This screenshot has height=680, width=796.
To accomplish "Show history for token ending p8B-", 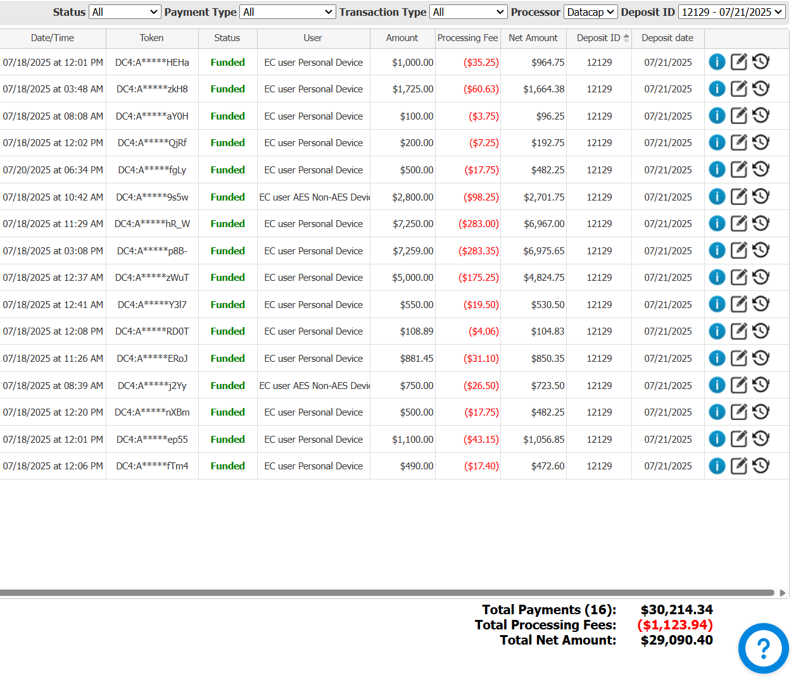I will pos(761,250).
